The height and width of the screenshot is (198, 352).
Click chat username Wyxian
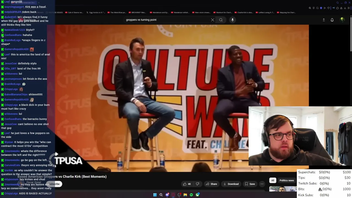pos(9,142)
